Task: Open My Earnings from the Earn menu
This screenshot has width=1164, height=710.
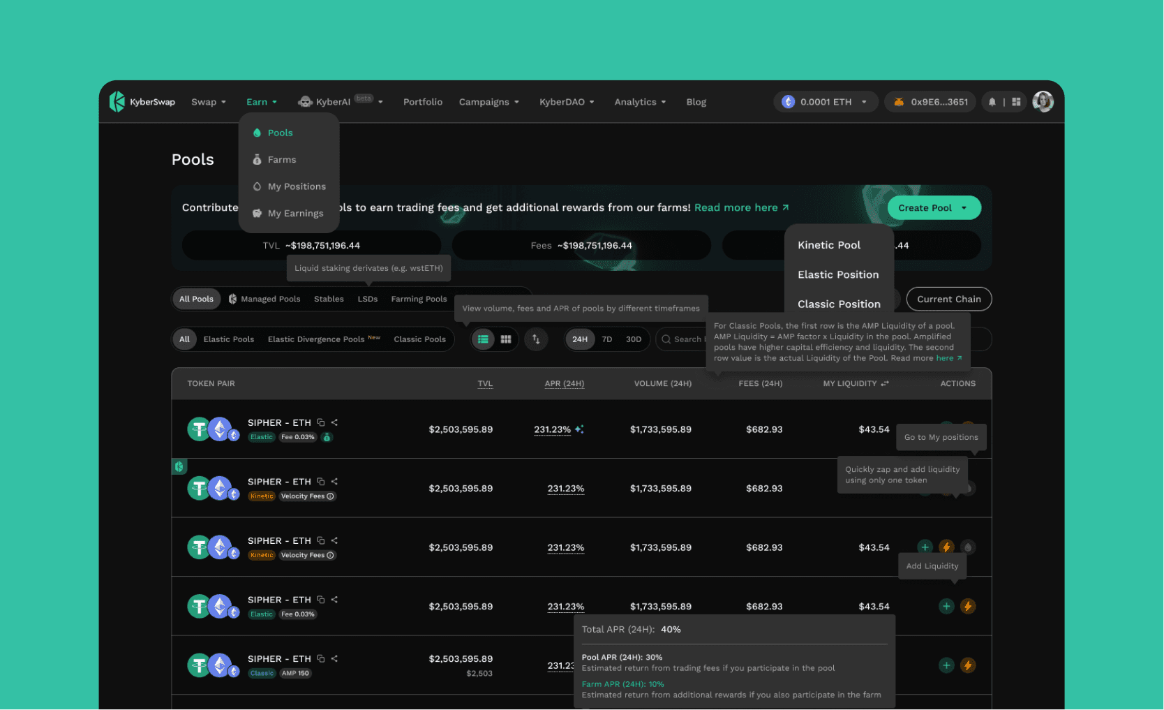Action: tap(289, 214)
